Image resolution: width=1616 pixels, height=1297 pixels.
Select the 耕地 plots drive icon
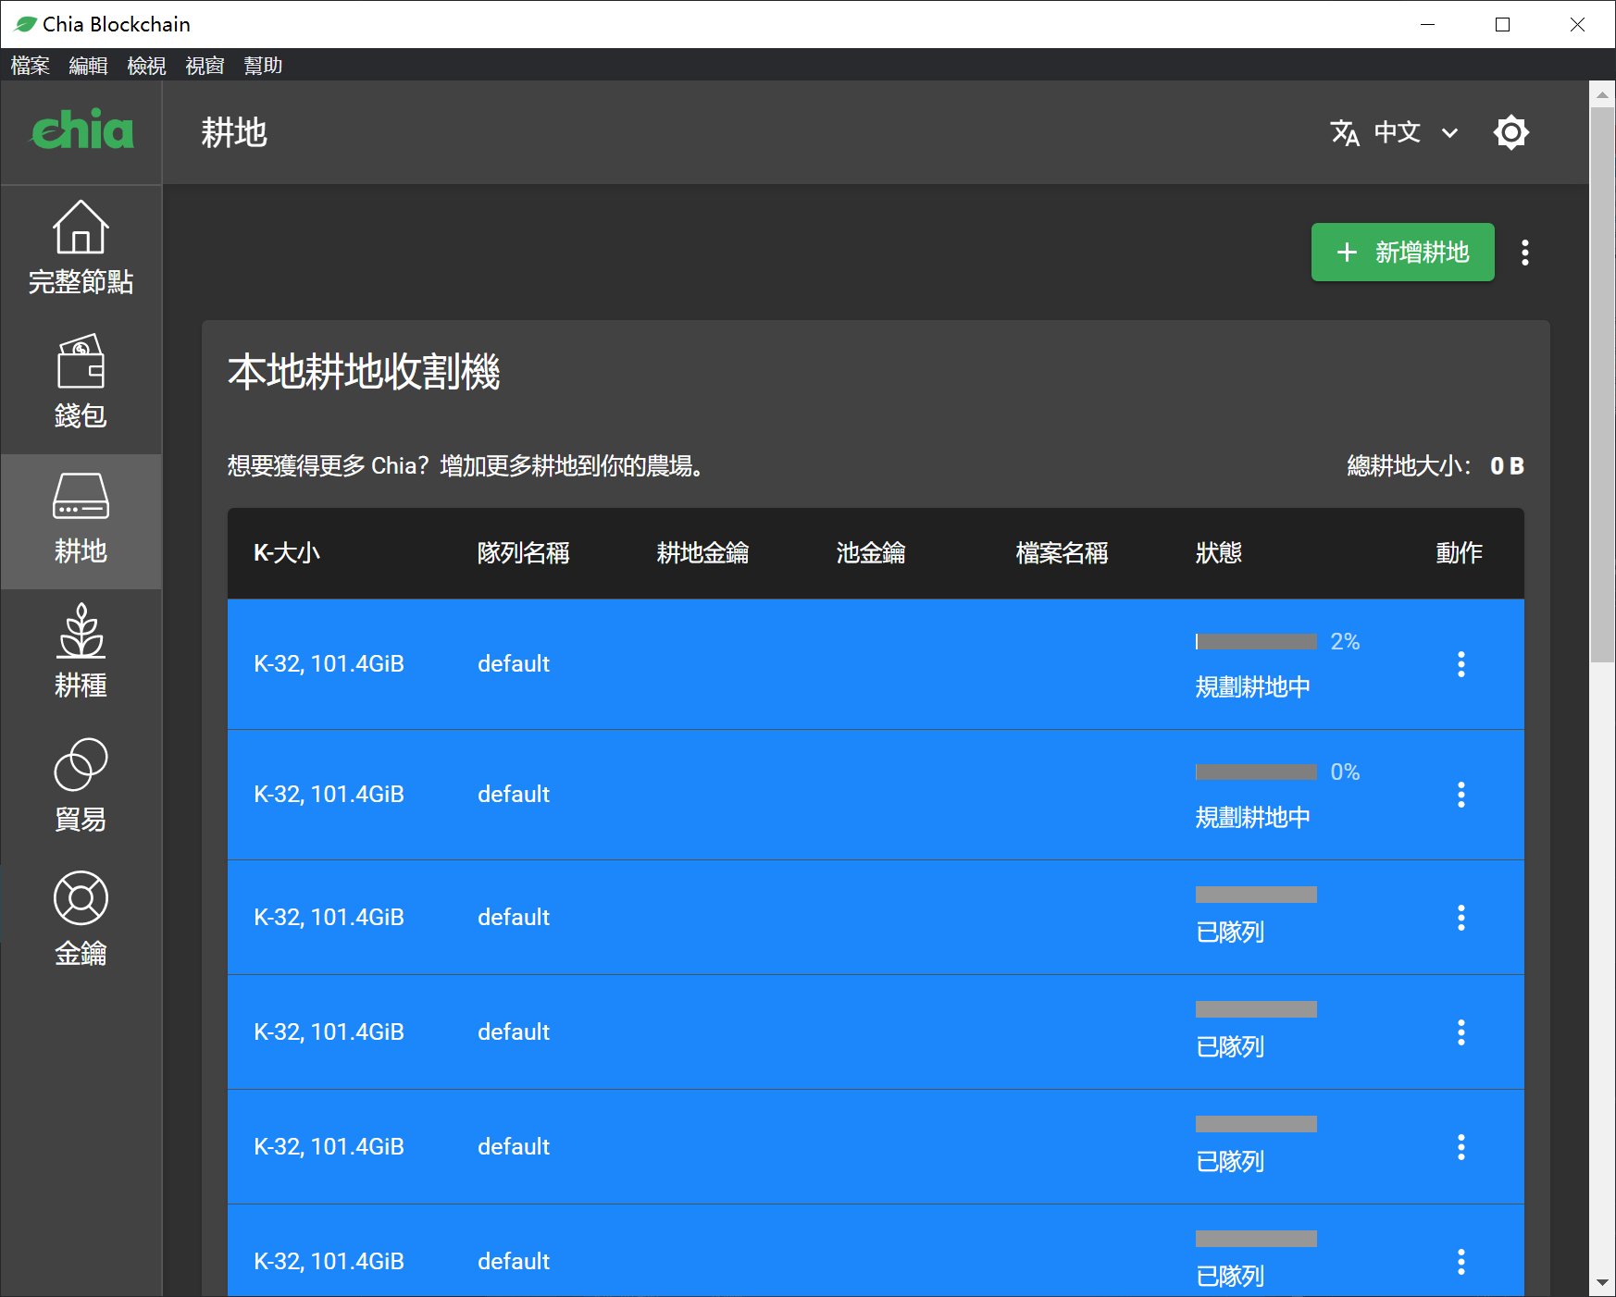point(81,496)
